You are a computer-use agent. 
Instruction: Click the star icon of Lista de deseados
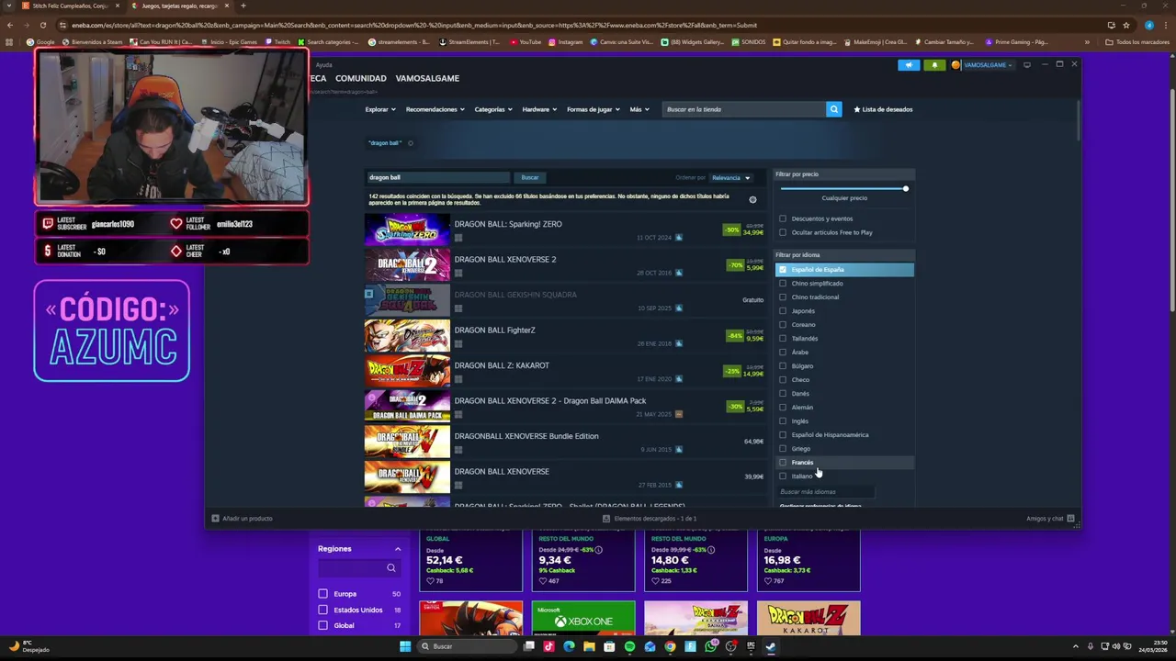(857, 109)
